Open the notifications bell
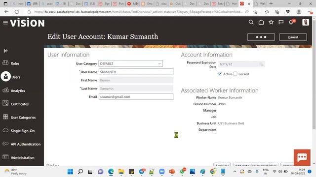316x177 pixels. tap(291, 22)
